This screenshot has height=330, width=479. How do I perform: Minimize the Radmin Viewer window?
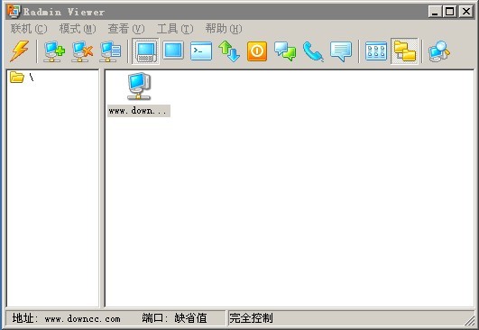[x=435, y=12]
